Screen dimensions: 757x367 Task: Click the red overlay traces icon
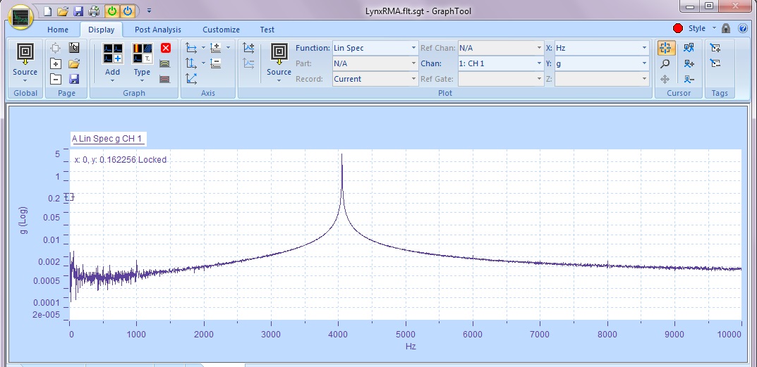click(x=165, y=79)
